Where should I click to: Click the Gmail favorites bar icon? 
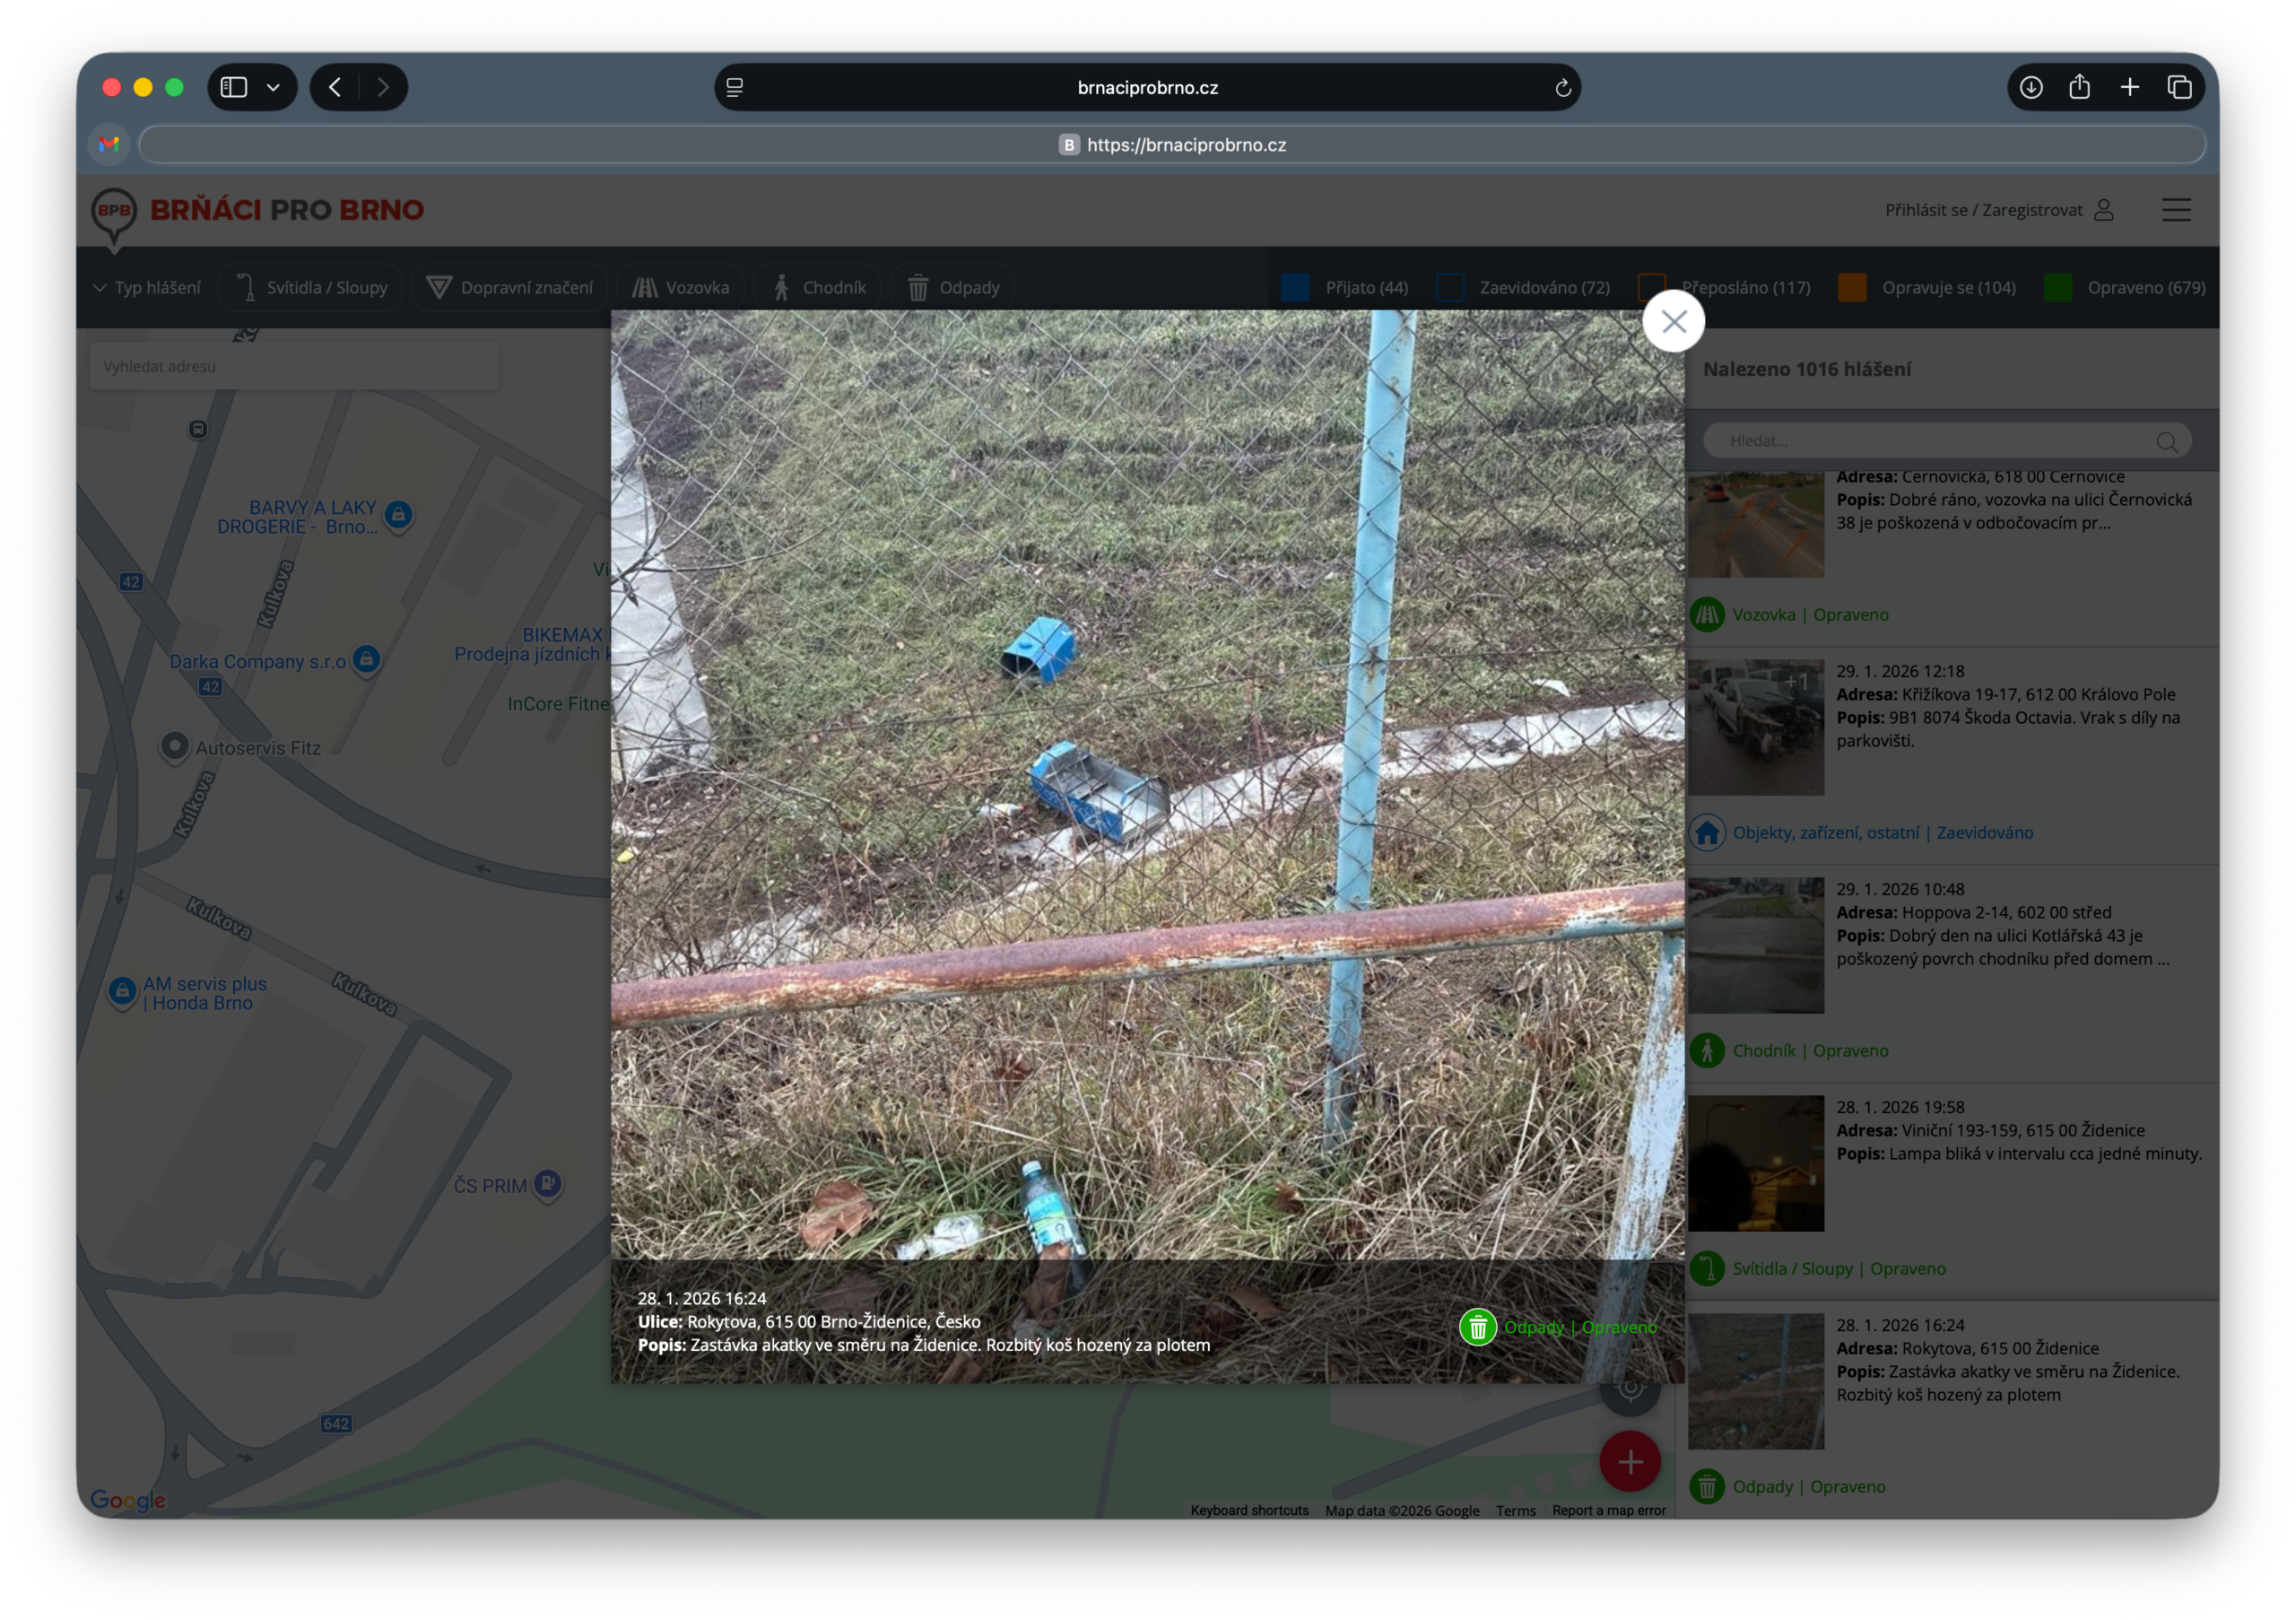tap(109, 145)
